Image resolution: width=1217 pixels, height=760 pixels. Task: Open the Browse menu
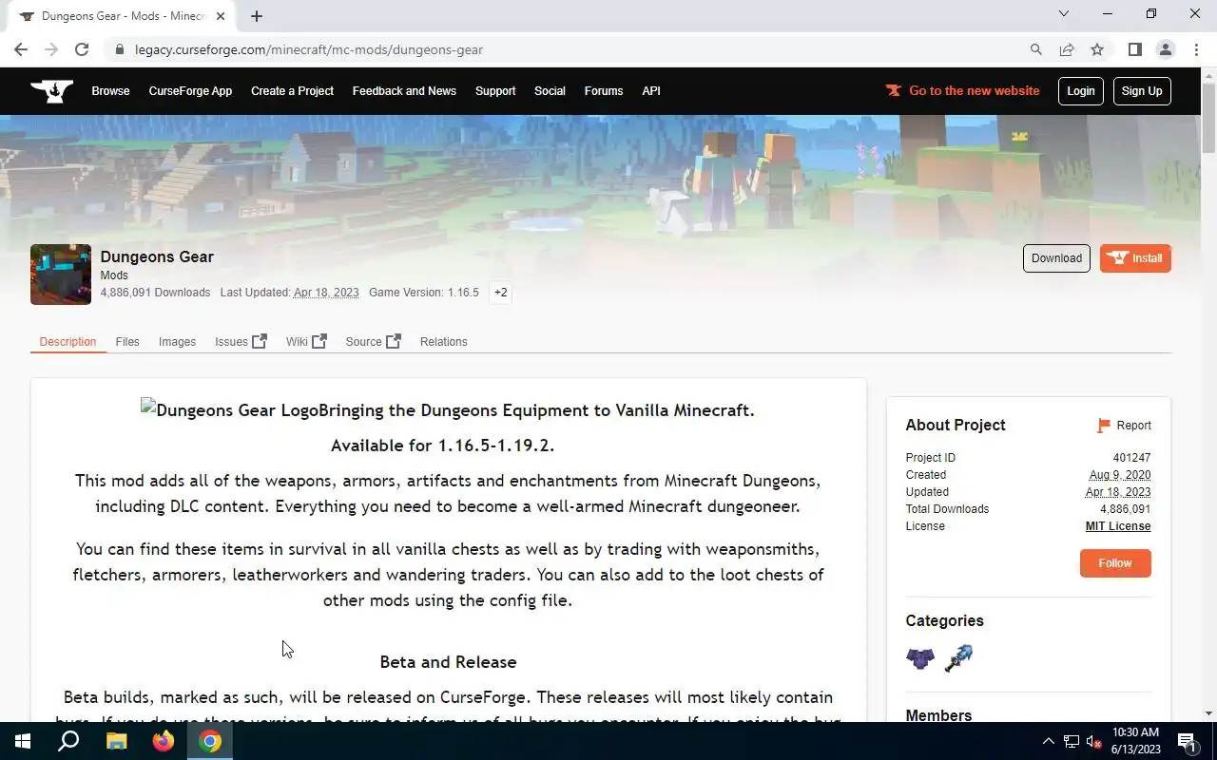pos(110,91)
